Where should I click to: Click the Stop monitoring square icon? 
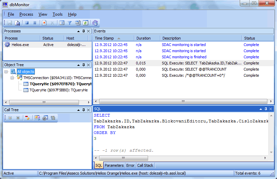point(27,23)
